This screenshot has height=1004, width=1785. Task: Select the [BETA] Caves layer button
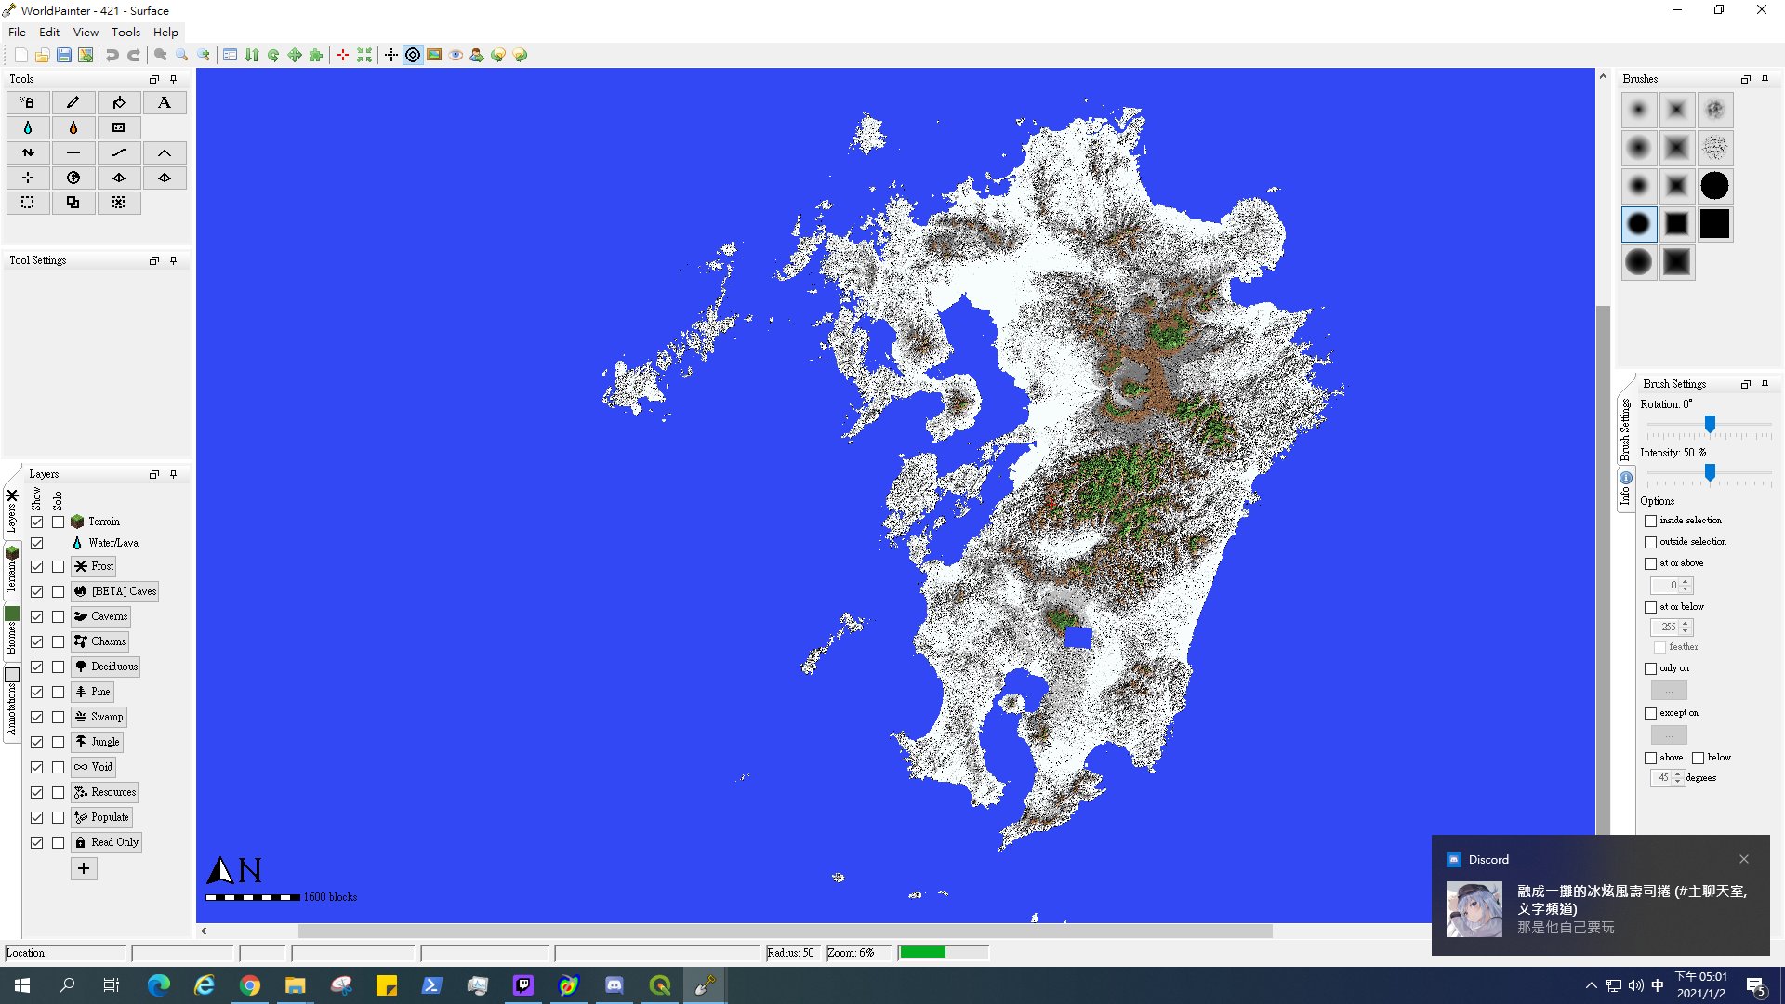[115, 591]
